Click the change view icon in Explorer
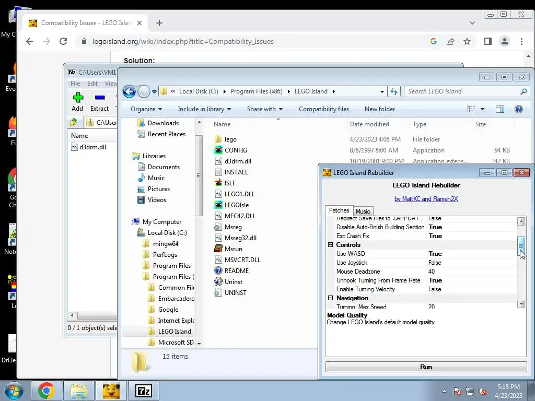 coord(471,109)
